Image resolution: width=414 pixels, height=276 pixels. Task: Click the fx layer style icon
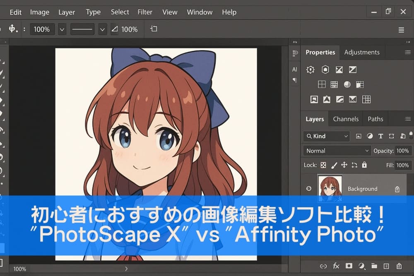click(x=336, y=266)
